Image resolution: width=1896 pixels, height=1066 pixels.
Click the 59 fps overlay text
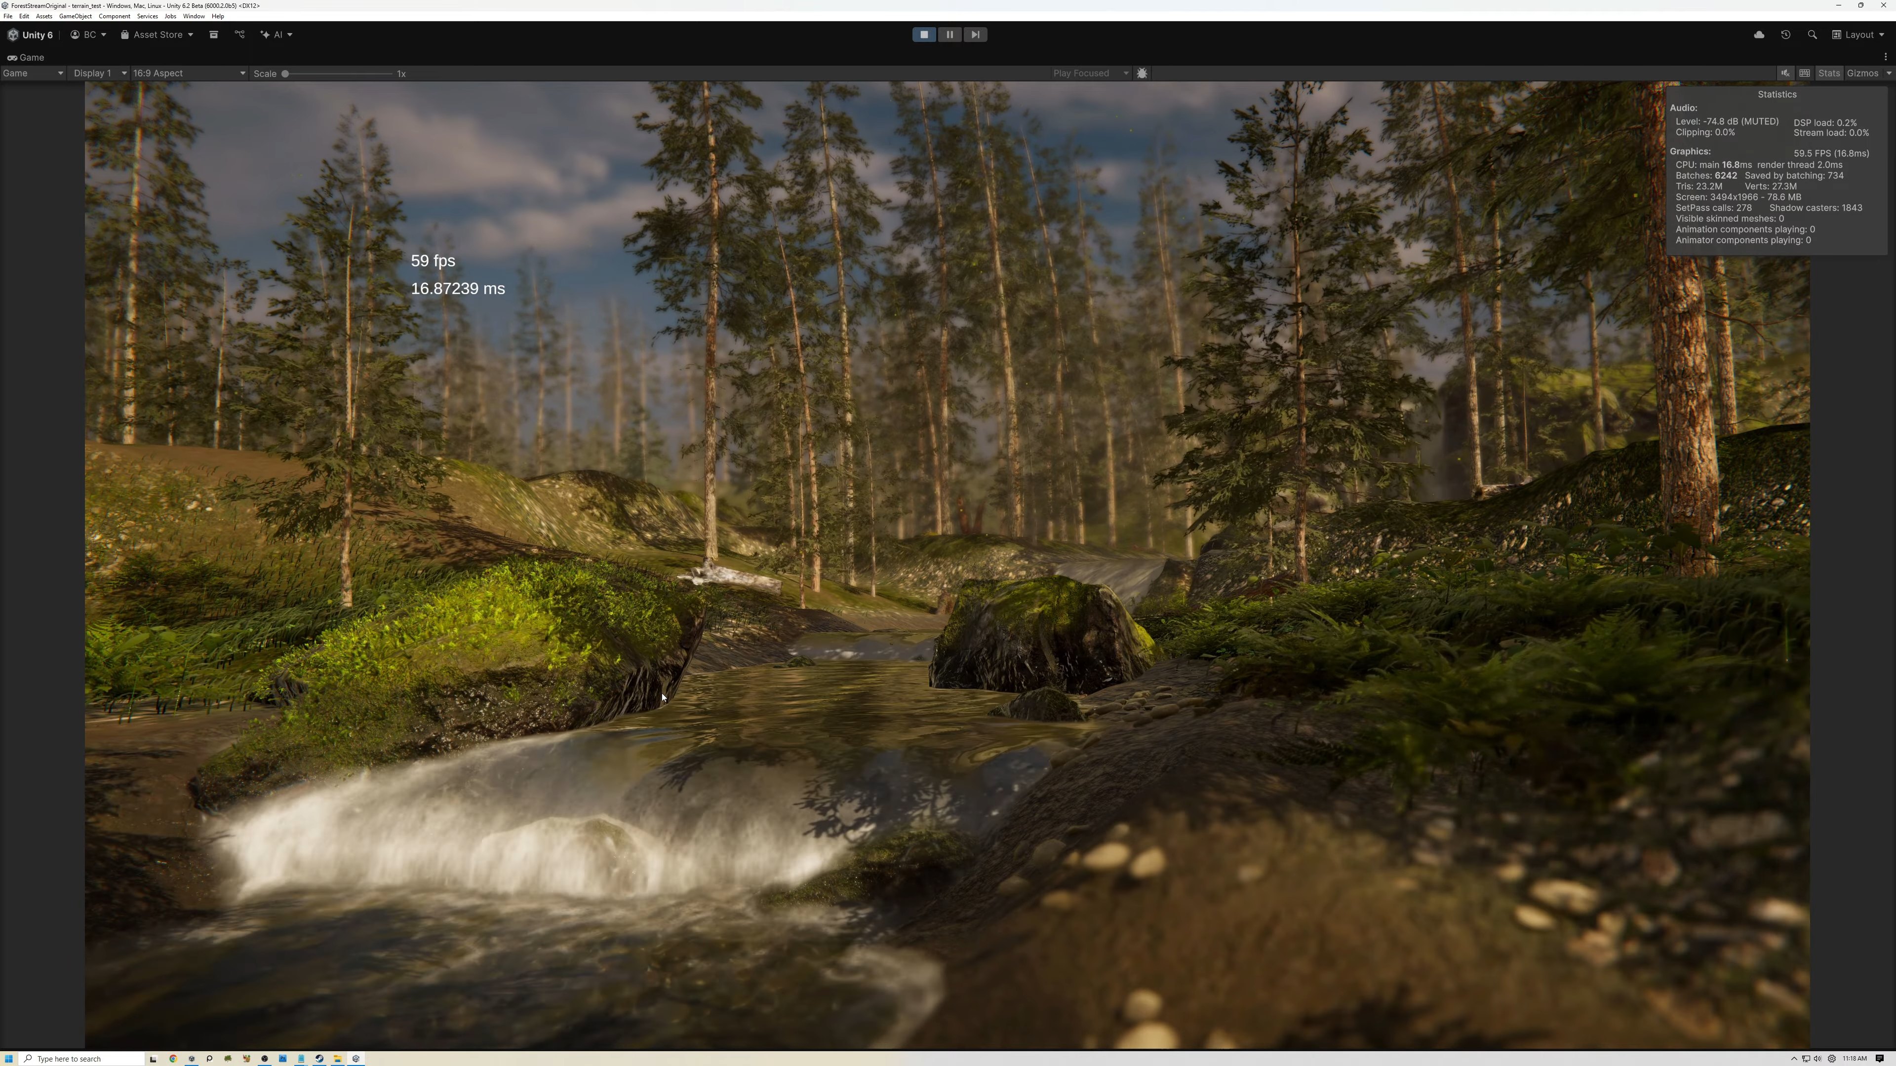(433, 261)
